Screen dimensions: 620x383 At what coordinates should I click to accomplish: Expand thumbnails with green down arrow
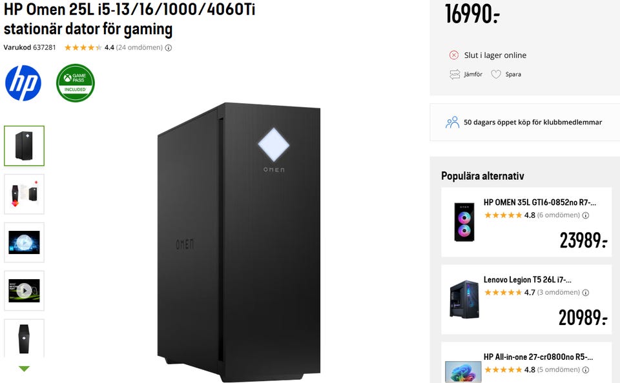pos(24,369)
